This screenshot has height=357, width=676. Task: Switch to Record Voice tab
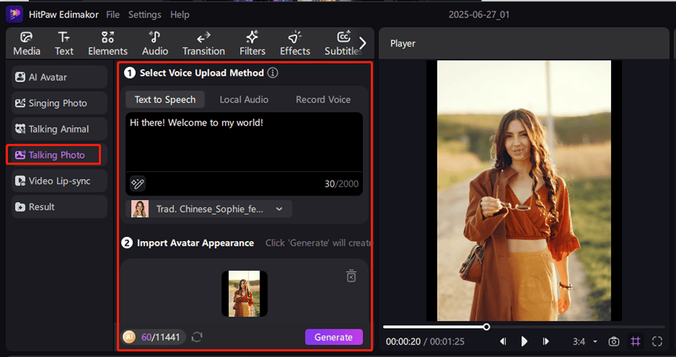coord(323,99)
